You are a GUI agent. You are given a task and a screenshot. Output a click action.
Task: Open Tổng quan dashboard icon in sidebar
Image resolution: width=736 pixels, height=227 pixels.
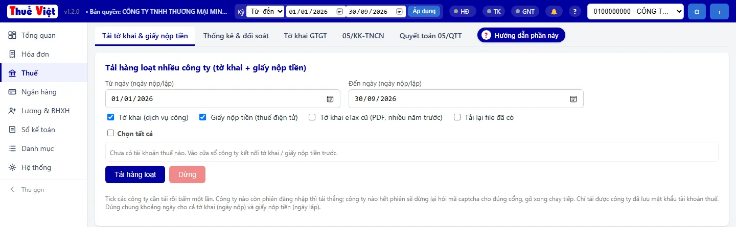pos(12,35)
